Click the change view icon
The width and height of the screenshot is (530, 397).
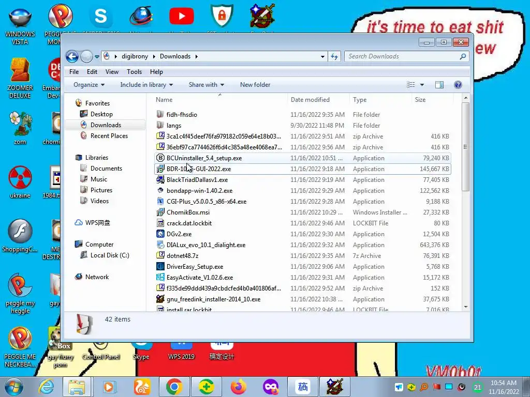[410, 85]
